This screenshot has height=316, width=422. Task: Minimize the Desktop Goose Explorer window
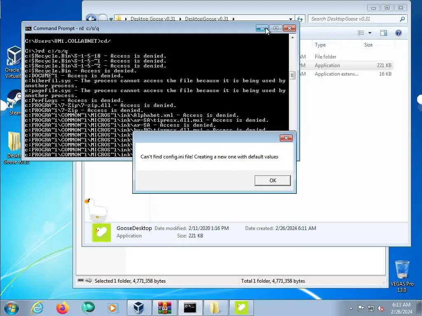(373, 8)
